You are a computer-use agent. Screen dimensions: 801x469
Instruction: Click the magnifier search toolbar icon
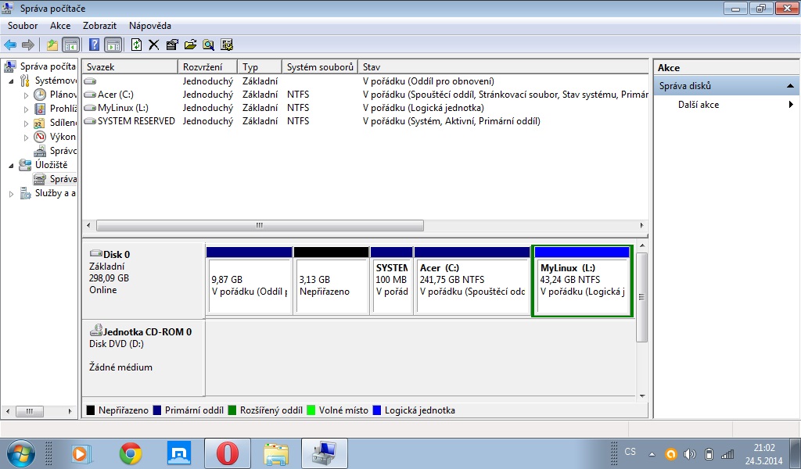tap(208, 45)
